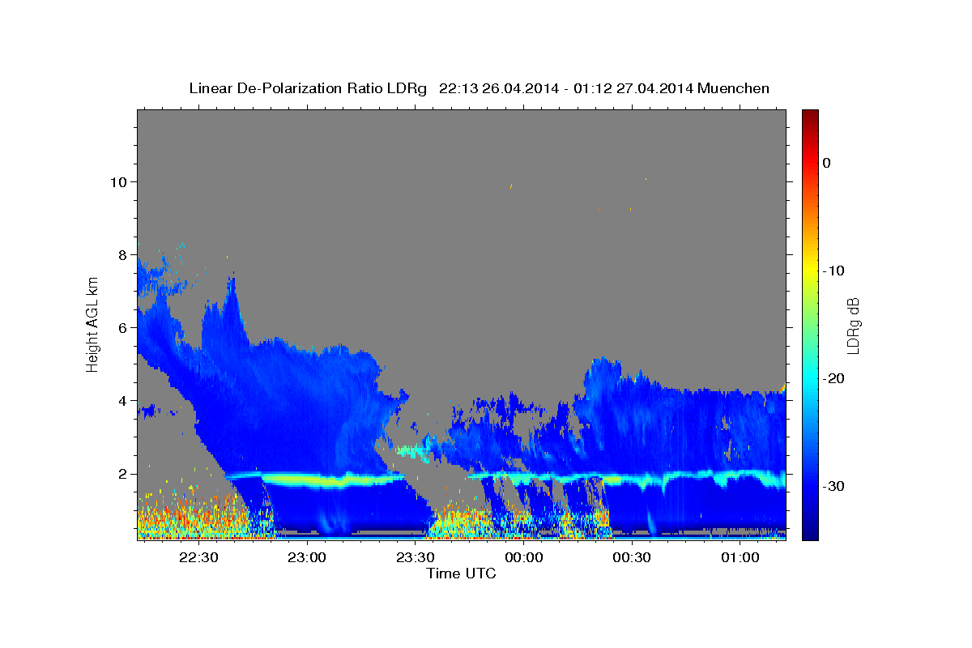Click the colorbar value -30 label
972x648 pixels.
pyautogui.click(x=835, y=486)
